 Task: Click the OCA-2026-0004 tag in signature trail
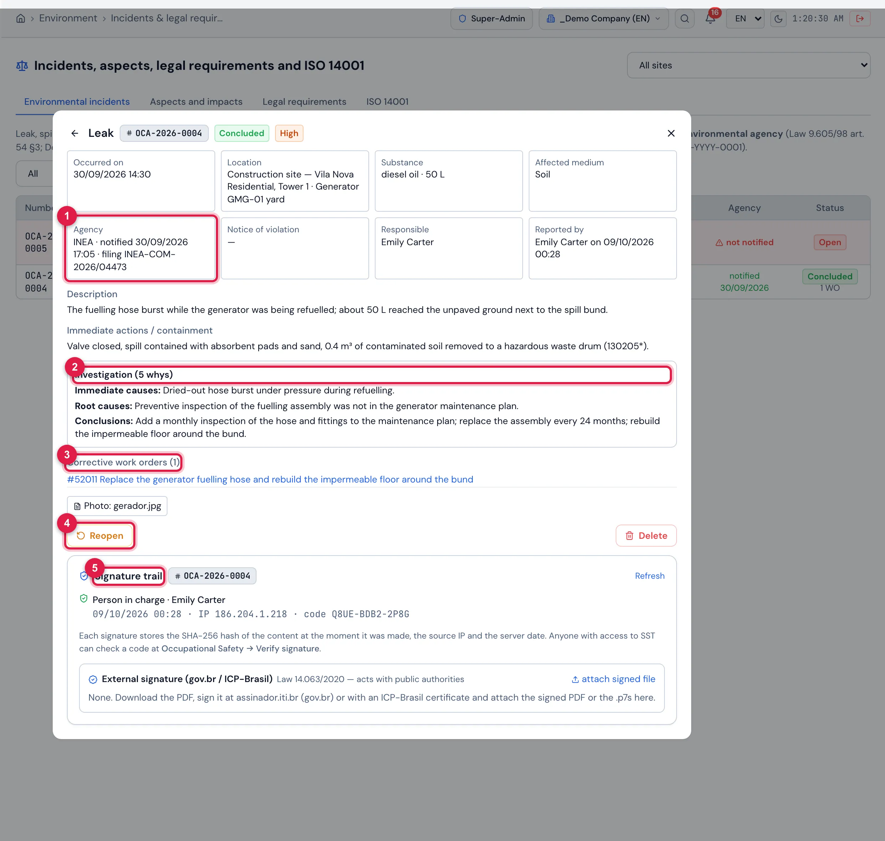click(212, 576)
